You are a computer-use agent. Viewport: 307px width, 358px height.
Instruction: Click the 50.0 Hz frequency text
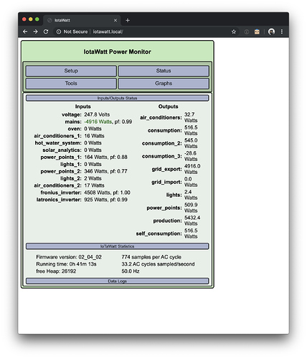(x=131, y=271)
